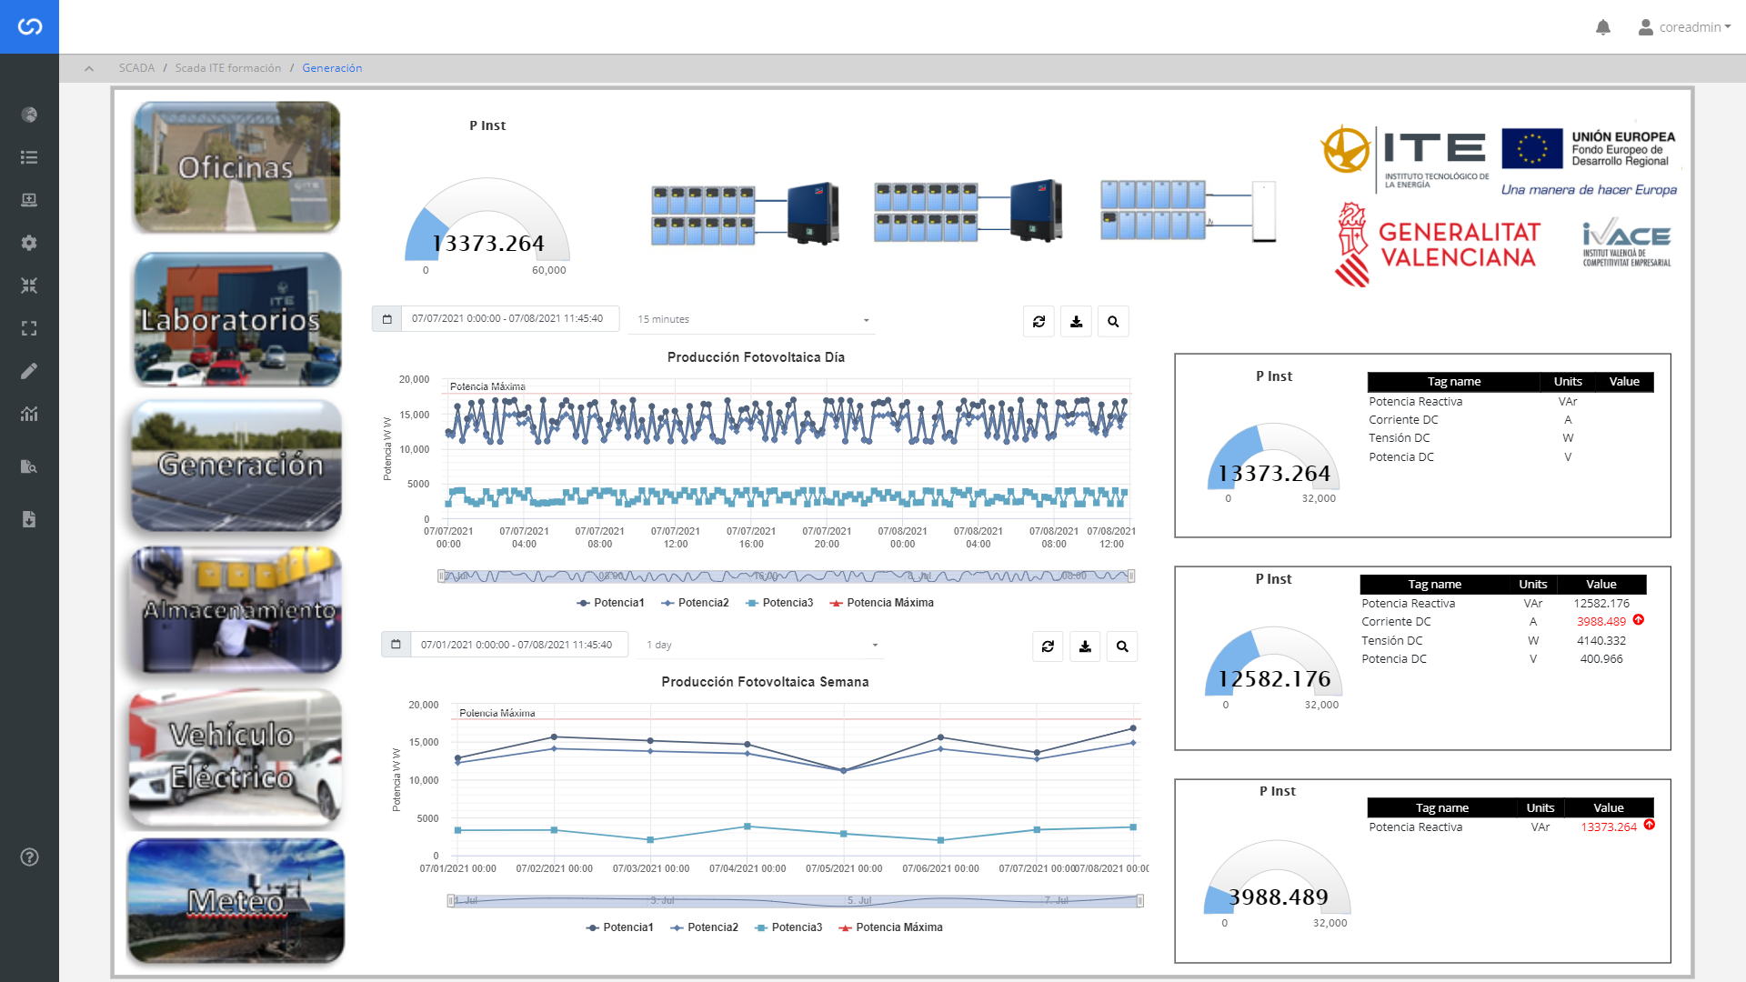Click the notification bell icon

click(1603, 27)
